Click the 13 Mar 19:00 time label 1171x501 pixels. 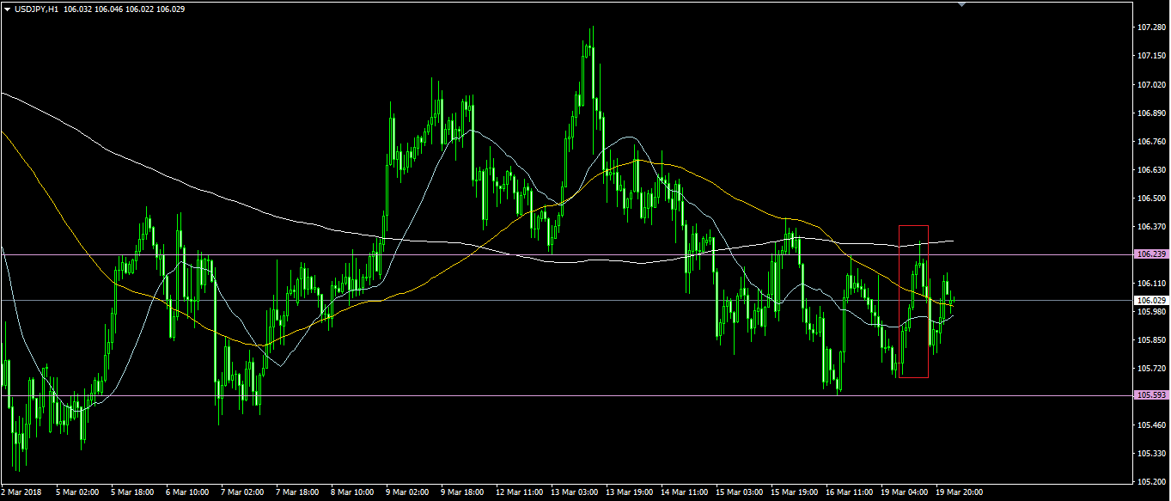629,492
